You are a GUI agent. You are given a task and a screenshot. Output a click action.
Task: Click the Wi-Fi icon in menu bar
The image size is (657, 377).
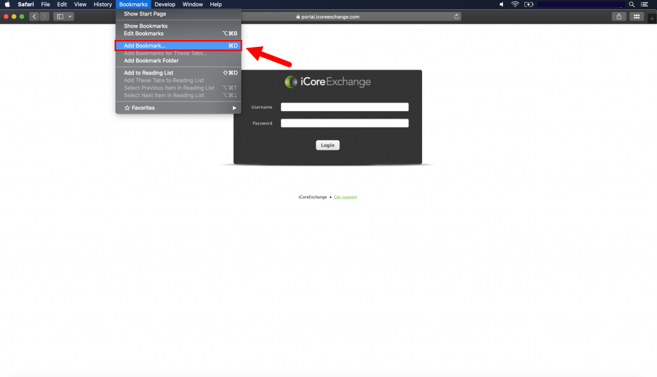tap(515, 4)
